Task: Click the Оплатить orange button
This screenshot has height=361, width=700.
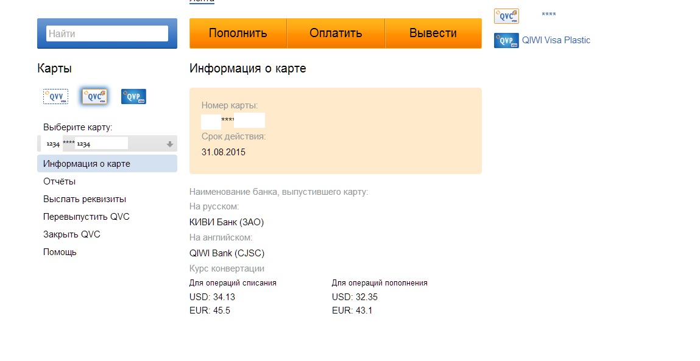Action: (x=336, y=33)
